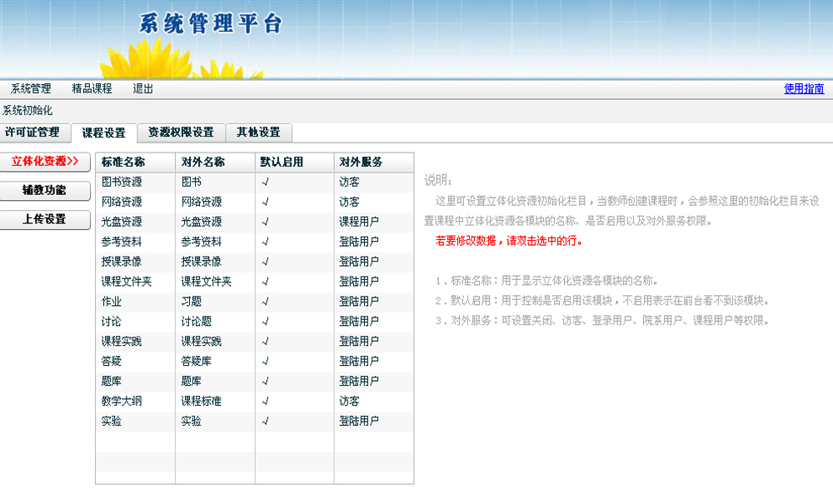Select the 对外服务 value for 光盘资源
Screen dimensions: 833x500
coord(359,222)
